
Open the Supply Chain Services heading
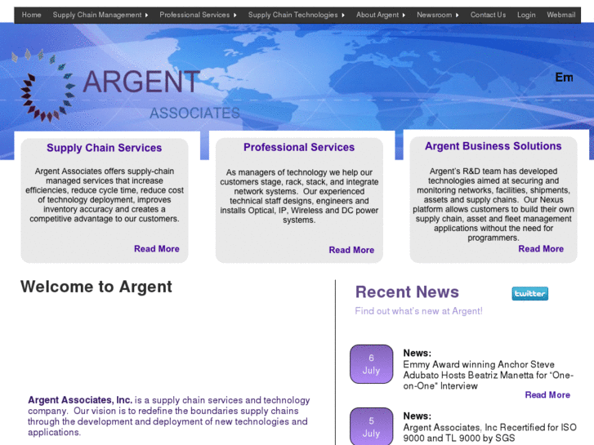coord(105,148)
